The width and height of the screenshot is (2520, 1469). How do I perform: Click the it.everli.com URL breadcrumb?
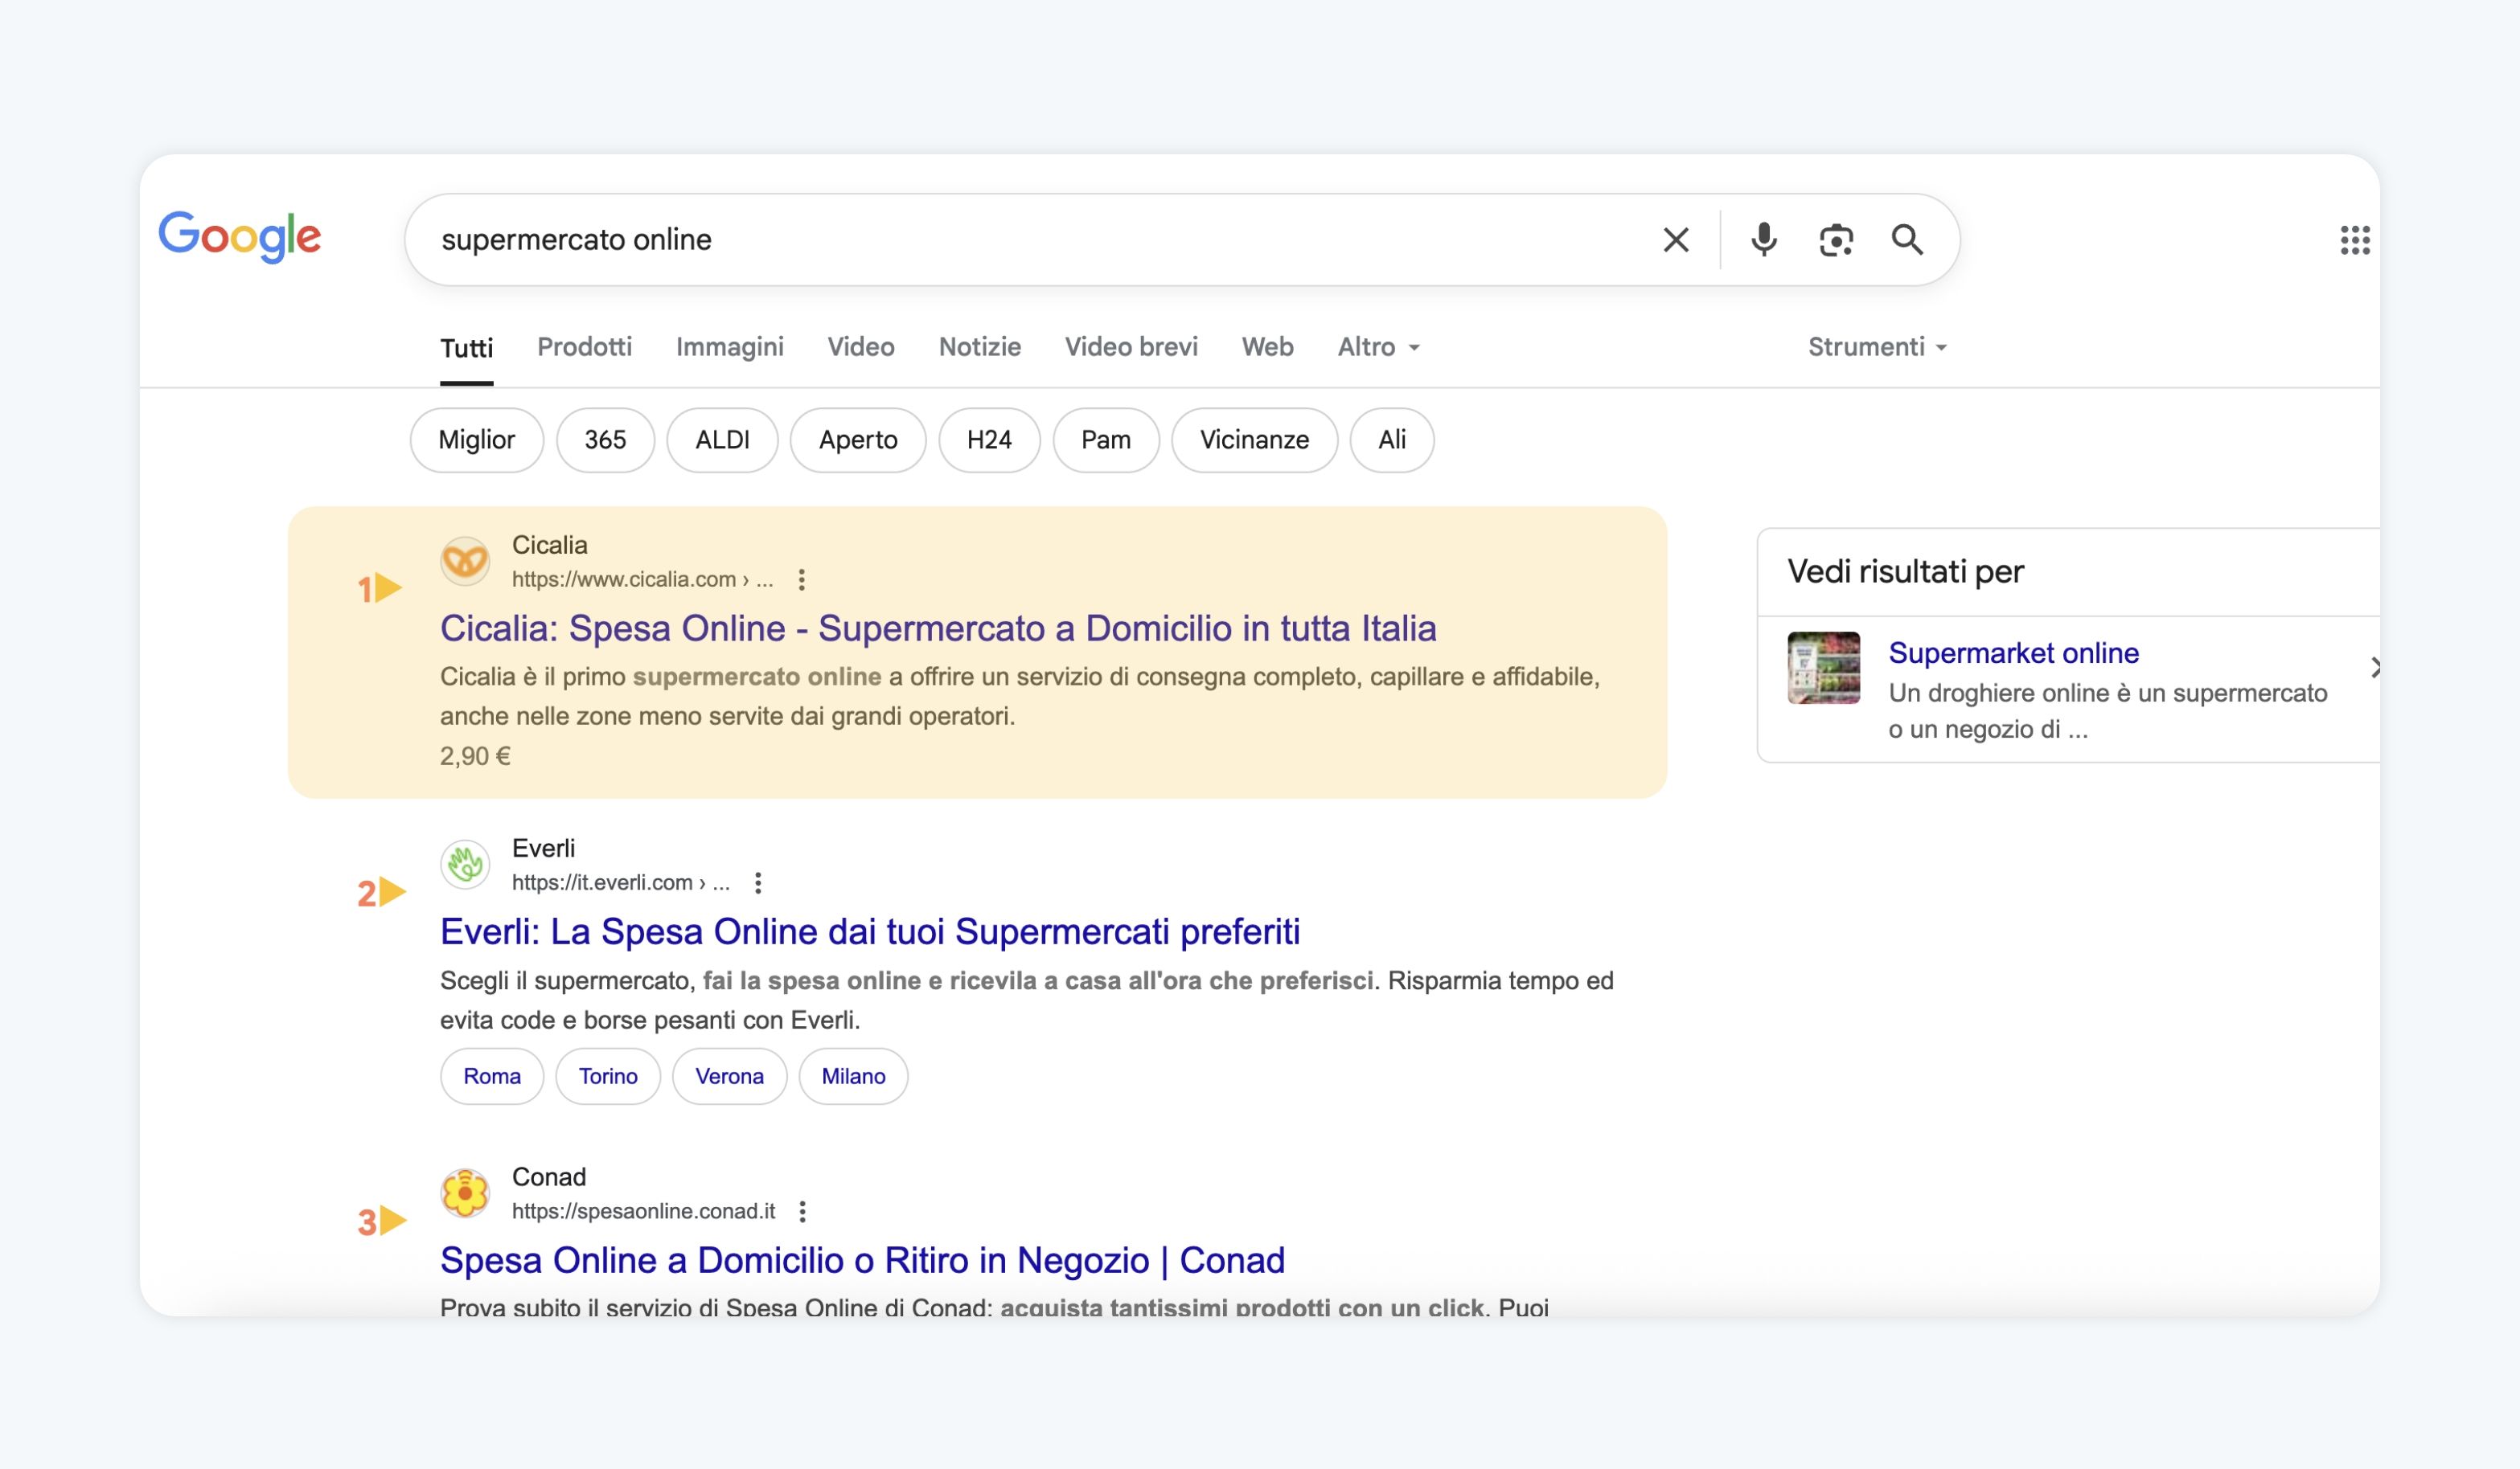[x=621, y=882]
